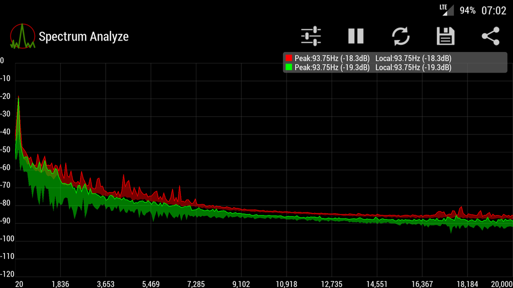The height and width of the screenshot is (288, 513).
Task: Tap the -50 dB axis label
Action: click(x=5, y=150)
